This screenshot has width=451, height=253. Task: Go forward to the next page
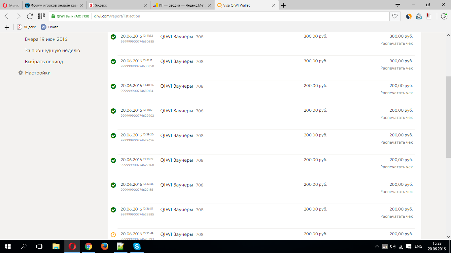18,16
